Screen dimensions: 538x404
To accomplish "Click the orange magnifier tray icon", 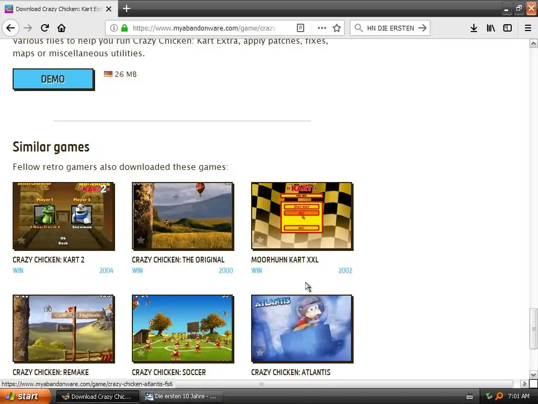I will 499,397.
